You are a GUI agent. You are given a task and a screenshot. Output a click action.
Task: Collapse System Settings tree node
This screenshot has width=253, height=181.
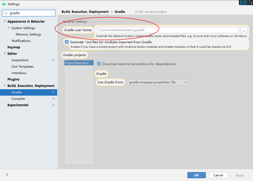click(9, 28)
